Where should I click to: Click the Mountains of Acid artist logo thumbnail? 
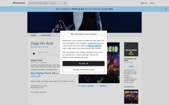[x=131, y=49]
